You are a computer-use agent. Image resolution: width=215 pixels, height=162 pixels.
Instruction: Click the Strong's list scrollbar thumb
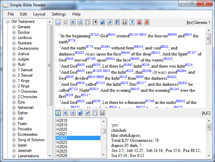pyautogui.click(x=104, y=131)
